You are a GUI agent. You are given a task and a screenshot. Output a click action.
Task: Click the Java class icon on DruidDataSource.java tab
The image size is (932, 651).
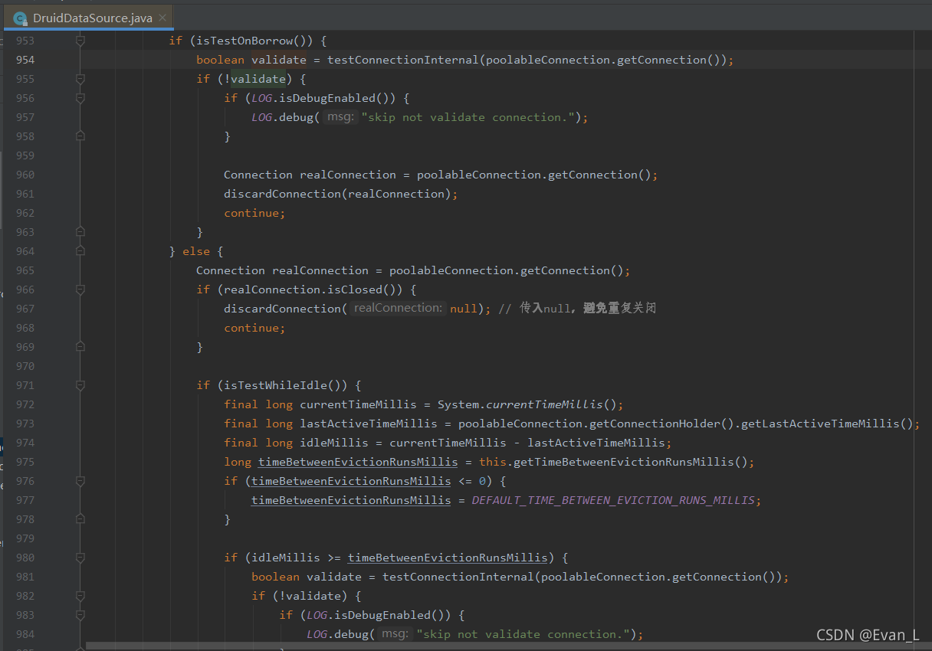point(21,18)
